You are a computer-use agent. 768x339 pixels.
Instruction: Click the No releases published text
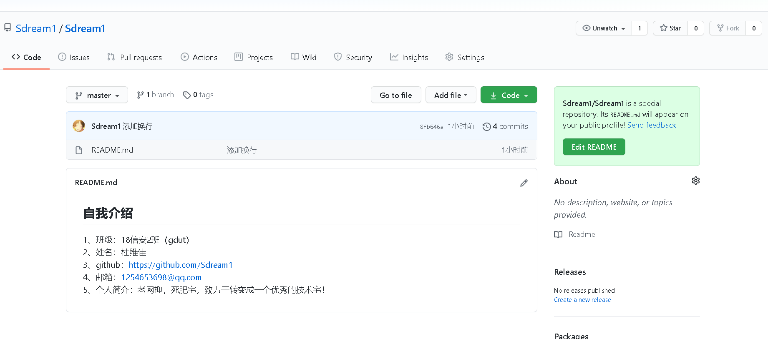tap(584, 291)
